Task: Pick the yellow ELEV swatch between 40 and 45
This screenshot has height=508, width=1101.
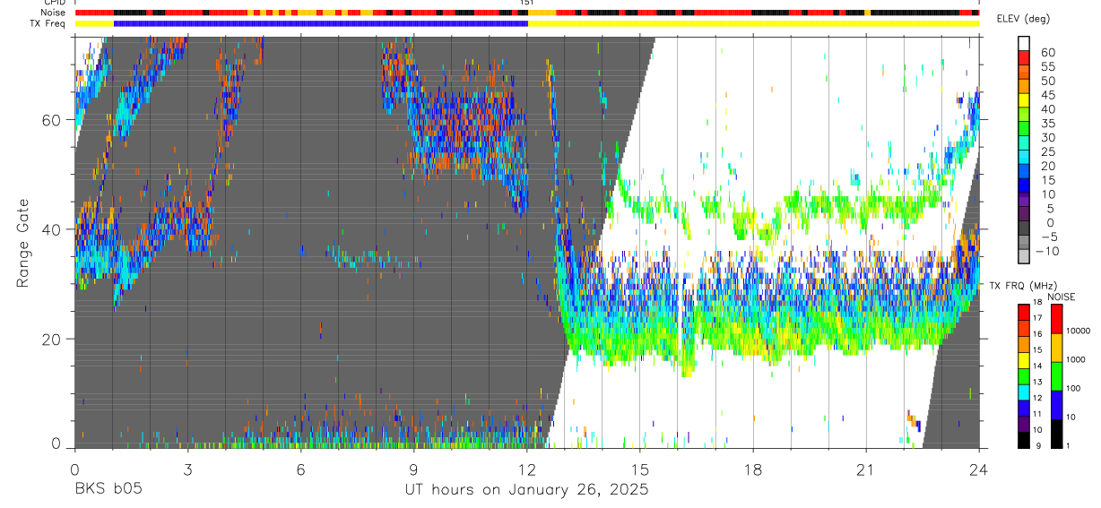Action: point(1025,100)
